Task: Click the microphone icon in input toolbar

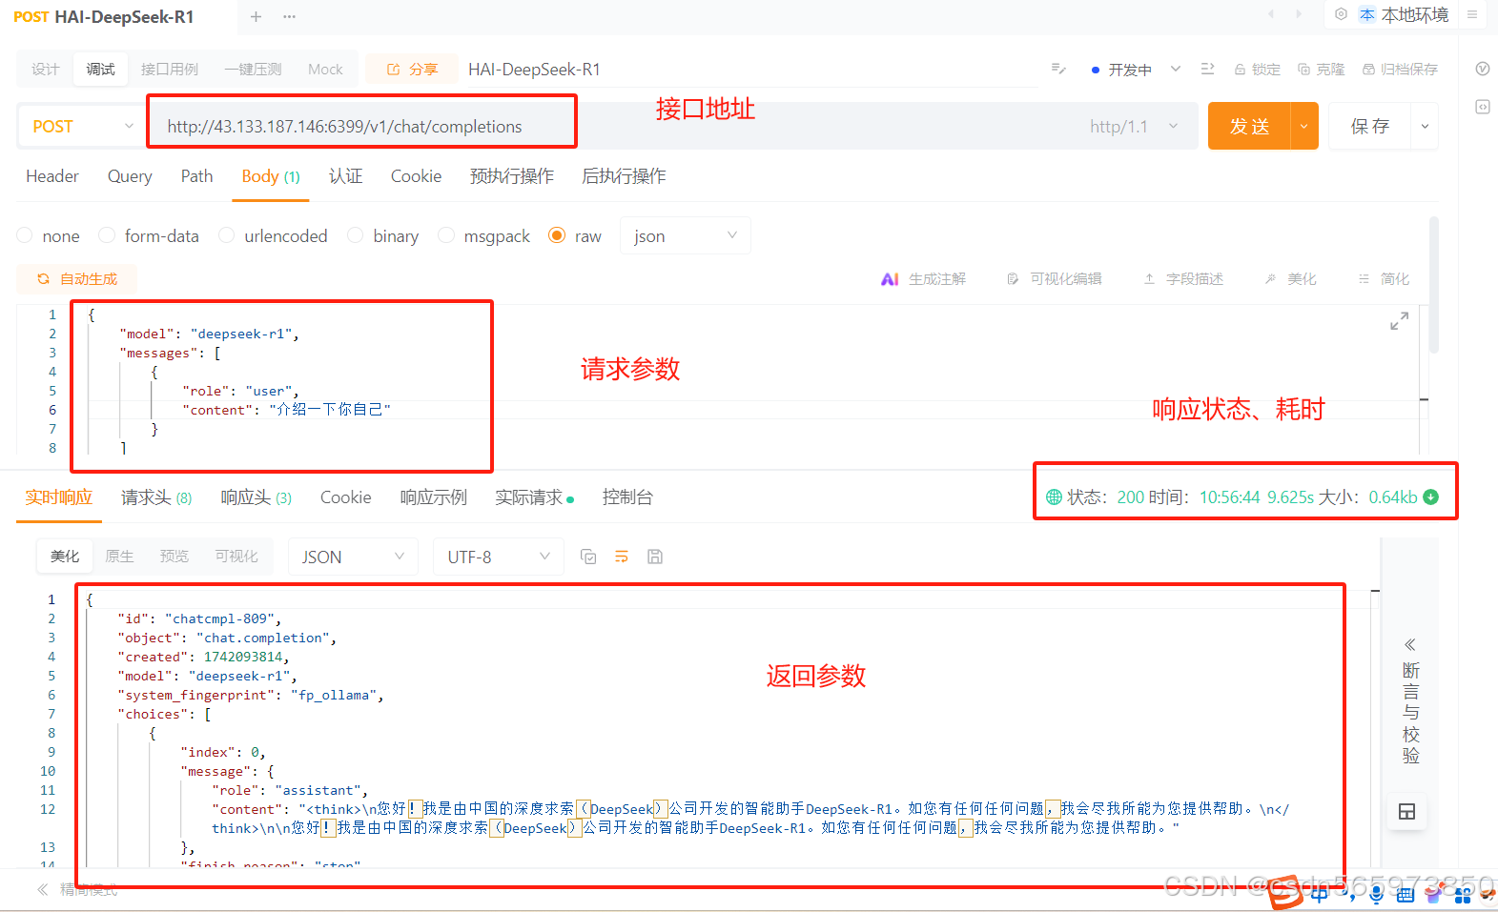Action: pos(1376,893)
